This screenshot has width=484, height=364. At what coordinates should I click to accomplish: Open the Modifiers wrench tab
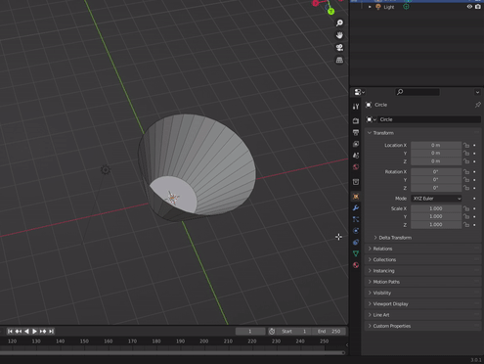356,207
